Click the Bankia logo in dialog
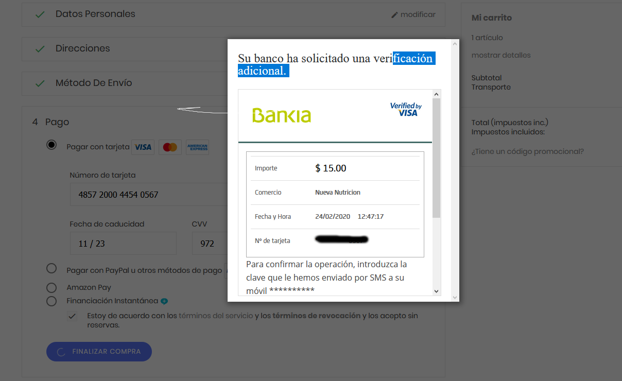The image size is (622, 381). [x=282, y=115]
